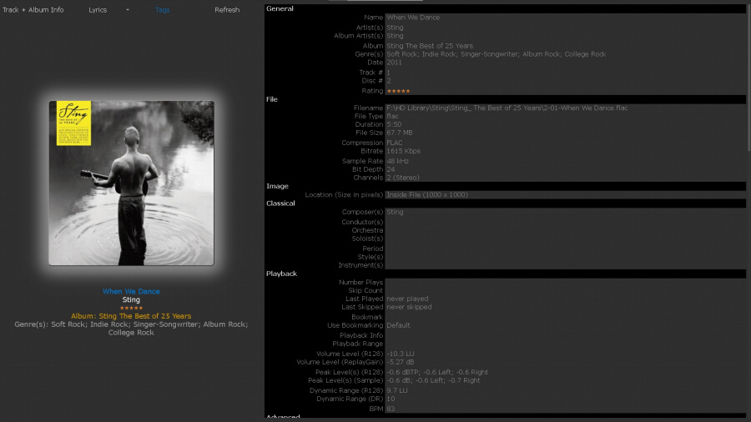Edit the Disc # field value
This screenshot has width=751, height=422.
566,81
